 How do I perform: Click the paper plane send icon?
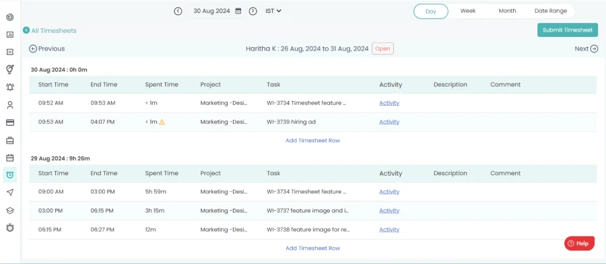(x=10, y=193)
